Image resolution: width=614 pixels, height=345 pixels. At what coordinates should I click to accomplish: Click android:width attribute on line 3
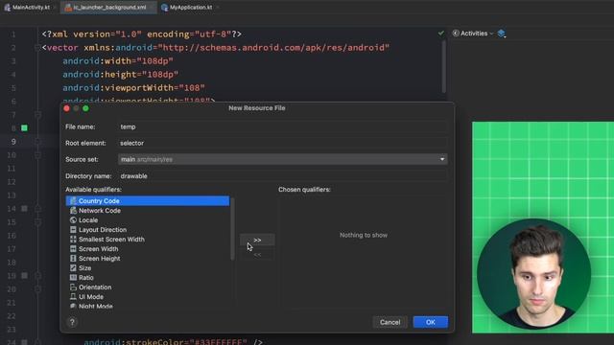(x=118, y=61)
